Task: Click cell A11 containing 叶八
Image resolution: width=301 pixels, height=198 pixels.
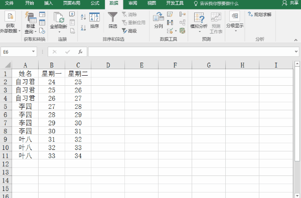Action: point(25,155)
